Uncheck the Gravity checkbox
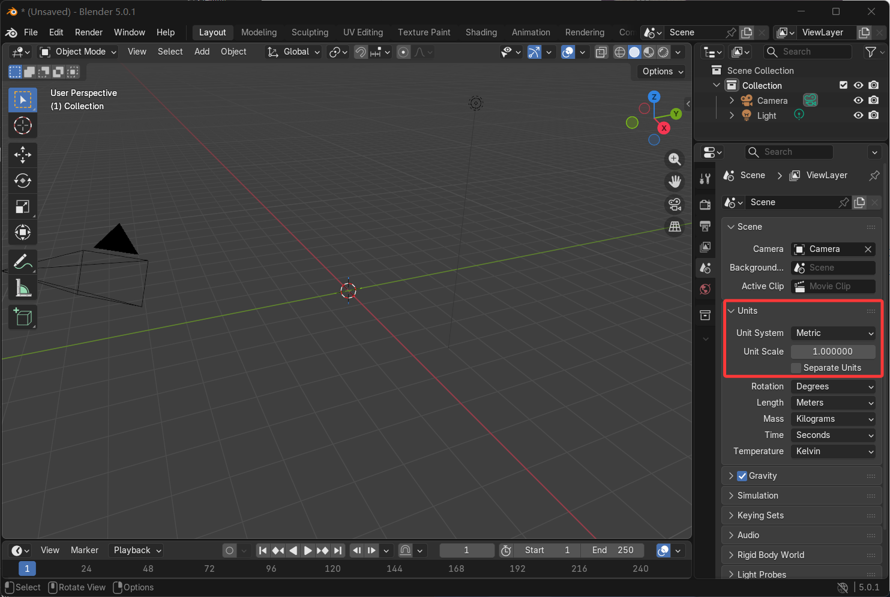 click(x=742, y=476)
